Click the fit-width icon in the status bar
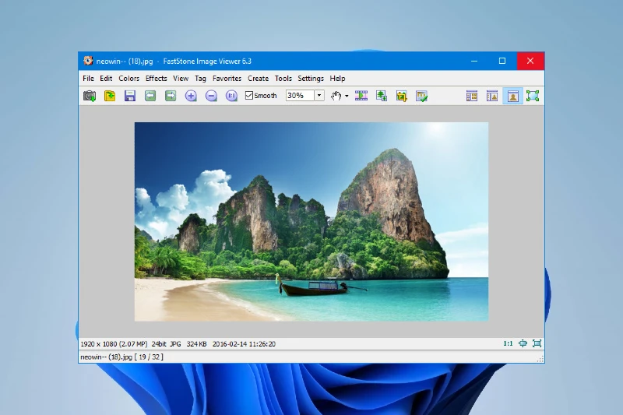This screenshot has width=623, height=415. click(523, 343)
